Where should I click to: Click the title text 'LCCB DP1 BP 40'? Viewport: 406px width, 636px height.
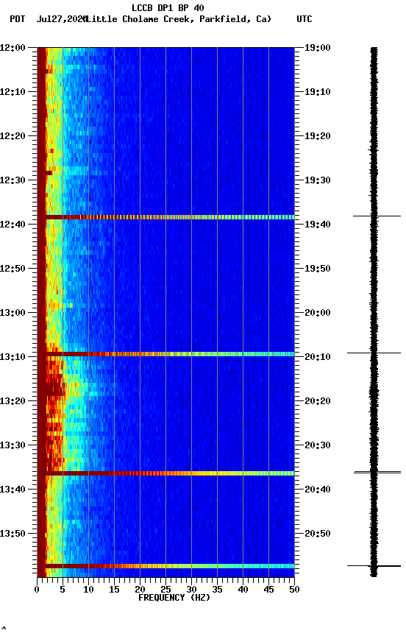[168, 7]
